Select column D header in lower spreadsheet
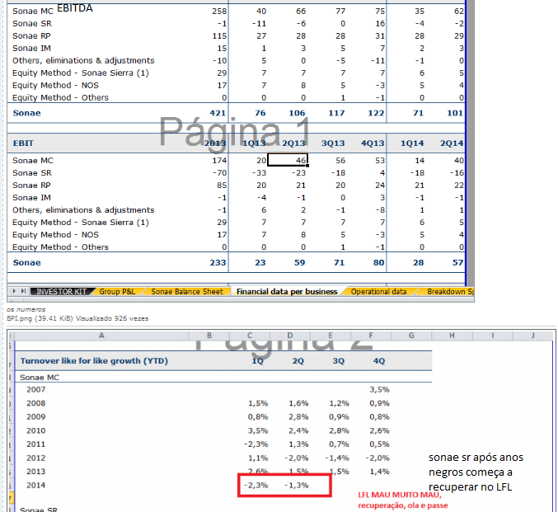The width and height of the screenshot is (558, 512). [x=290, y=336]
